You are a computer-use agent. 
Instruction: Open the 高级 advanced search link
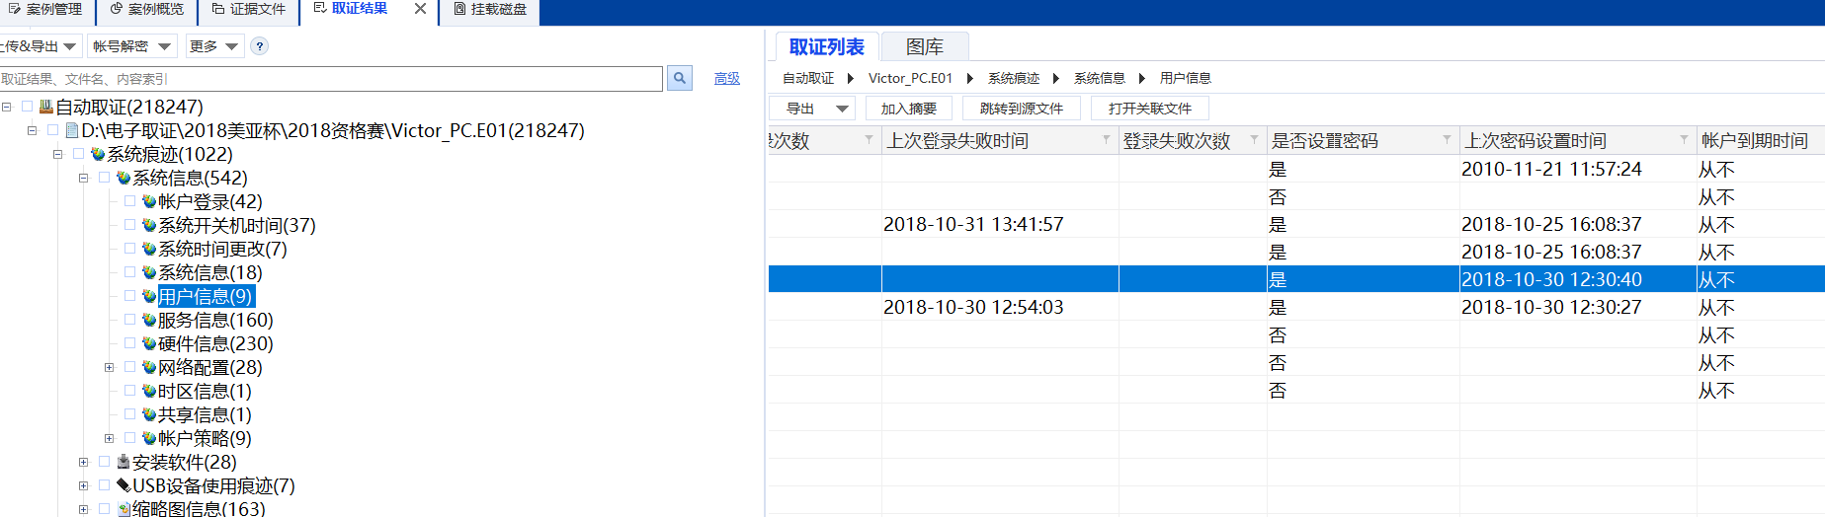pos(726,78)
